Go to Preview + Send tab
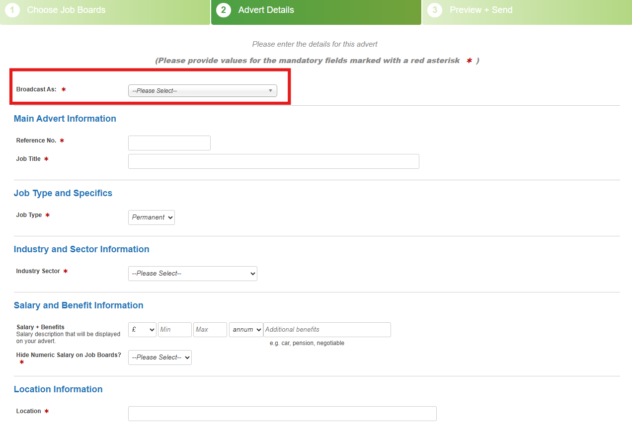The height and width of the screenshot is (432, 632). [527, 12]
